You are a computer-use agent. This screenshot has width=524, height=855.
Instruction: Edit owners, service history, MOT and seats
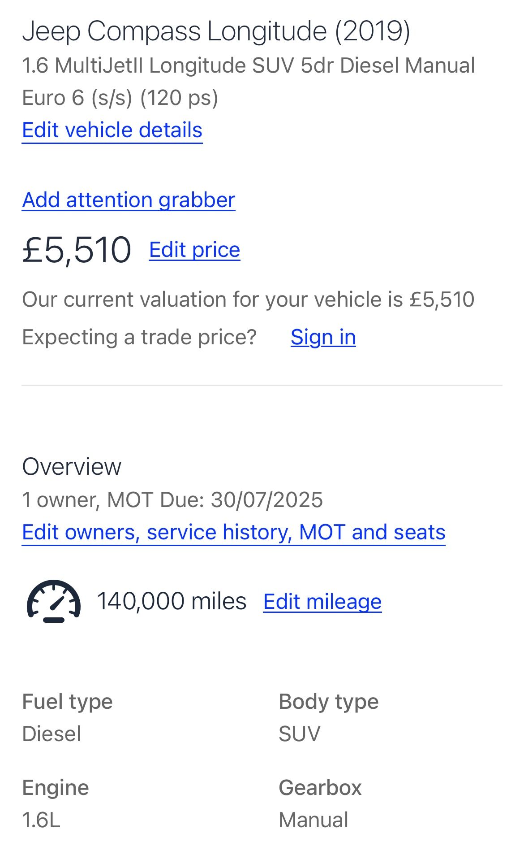coord(233,532)
